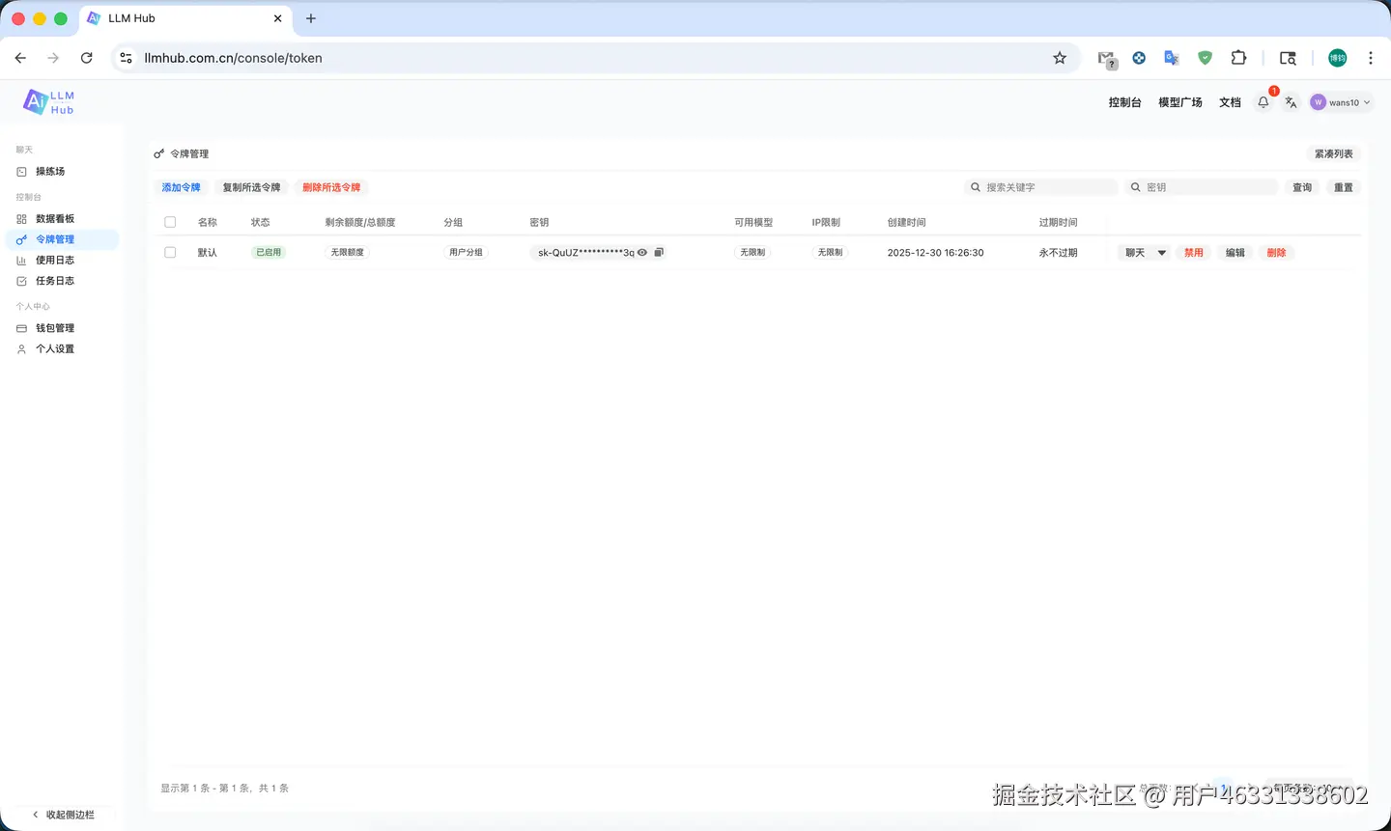Open 钱包管理 in sidebar
The height and width of the screenshot is (831, 1391).
click(x=62, y=328)
